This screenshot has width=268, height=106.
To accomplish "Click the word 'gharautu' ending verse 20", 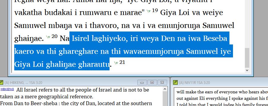I will click(x=94, y=64).
